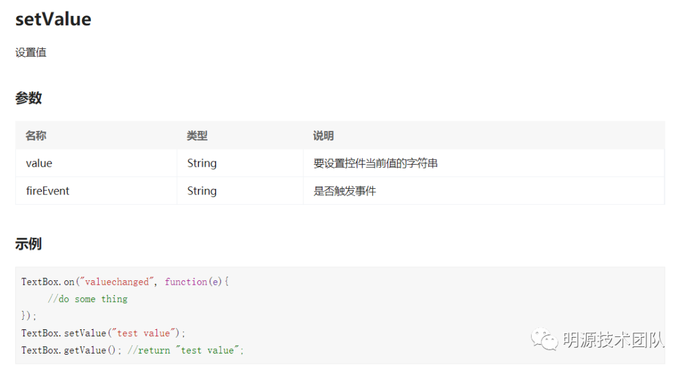Click the 名称 column header
Viewport: 687px width, 370px height.
(36, 136)
